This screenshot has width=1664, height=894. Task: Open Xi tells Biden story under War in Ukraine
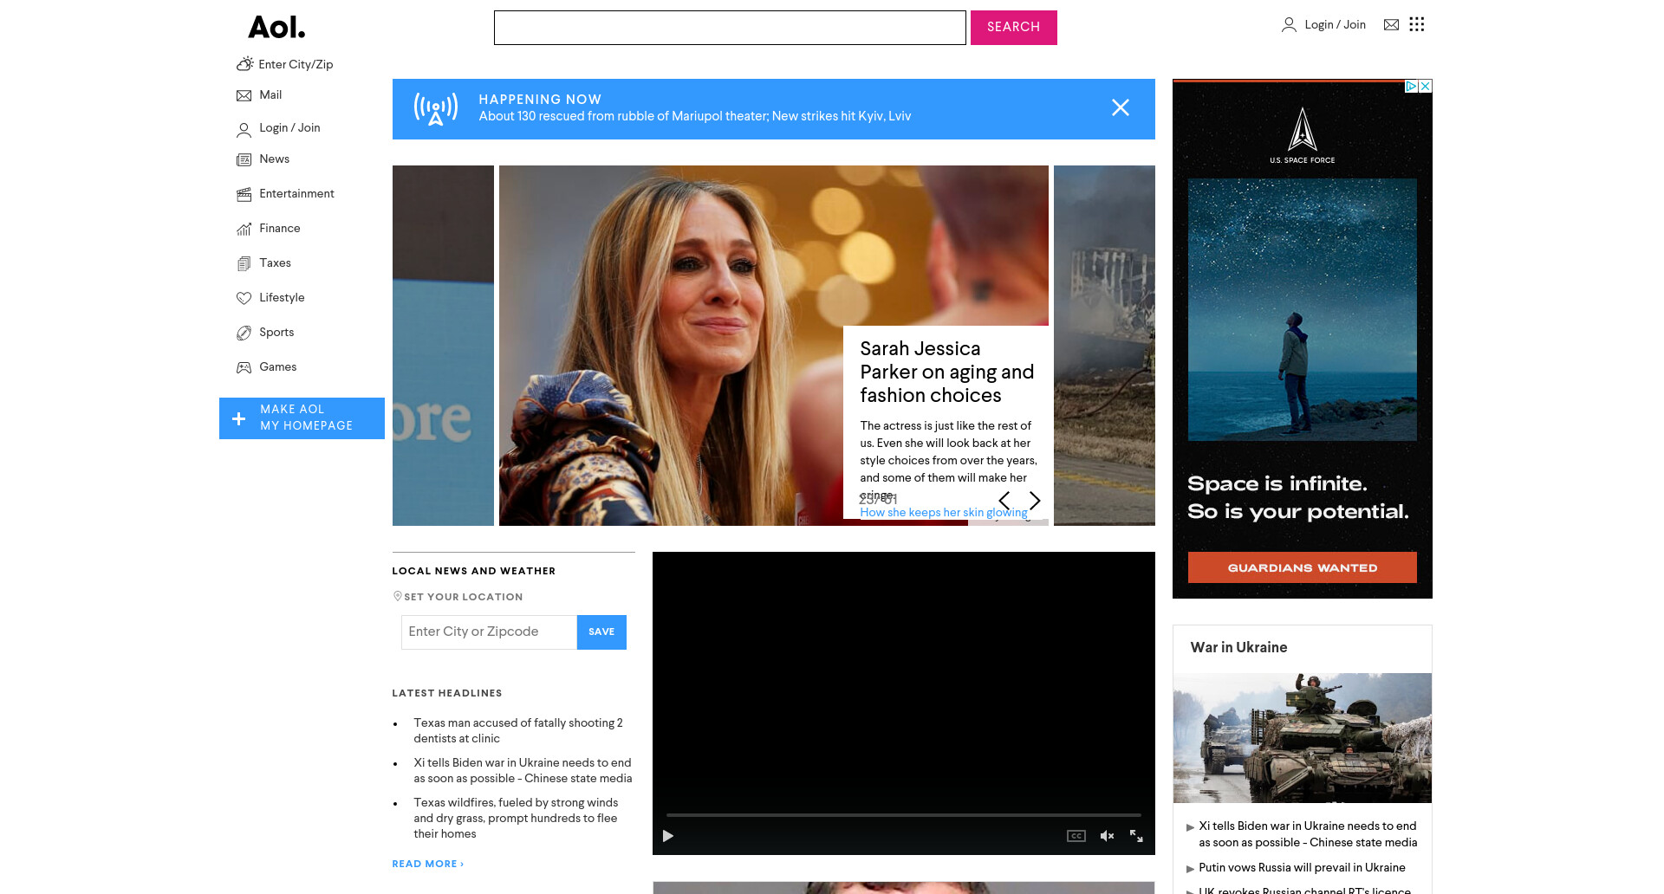(x=1308, y=834)
